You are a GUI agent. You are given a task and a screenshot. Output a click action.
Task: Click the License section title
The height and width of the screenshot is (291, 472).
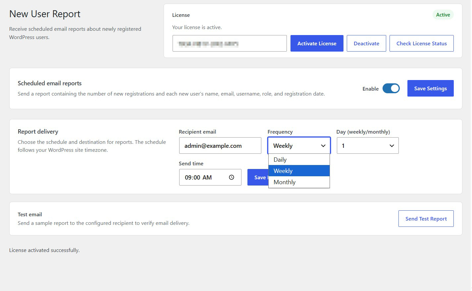[x=181, y=15]
